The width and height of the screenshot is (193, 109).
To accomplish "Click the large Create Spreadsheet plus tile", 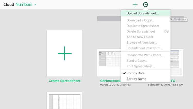I will pyautogui.click(x=65, y=53).
